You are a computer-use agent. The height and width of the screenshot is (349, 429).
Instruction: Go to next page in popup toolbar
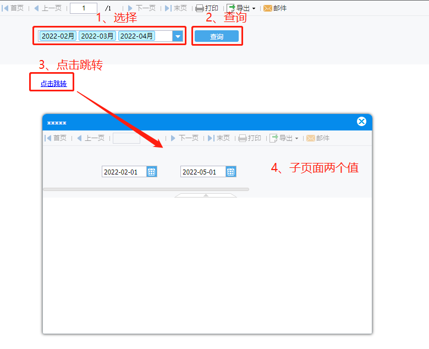point(185,138)
